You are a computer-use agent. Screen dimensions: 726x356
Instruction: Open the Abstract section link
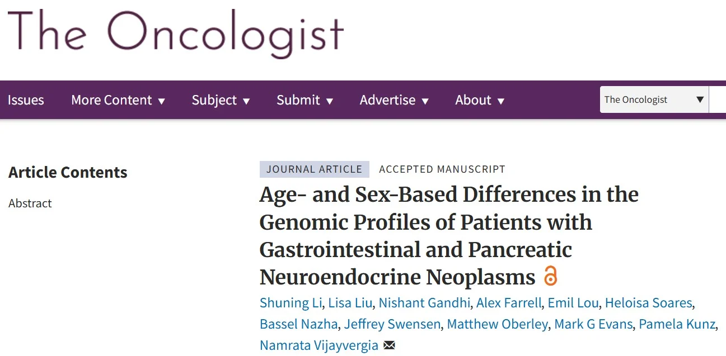click(x=30, y=203)
